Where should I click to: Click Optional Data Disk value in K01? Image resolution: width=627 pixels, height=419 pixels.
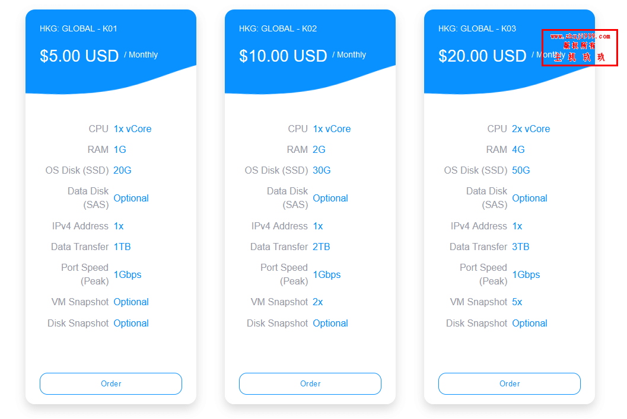point(131,198)
